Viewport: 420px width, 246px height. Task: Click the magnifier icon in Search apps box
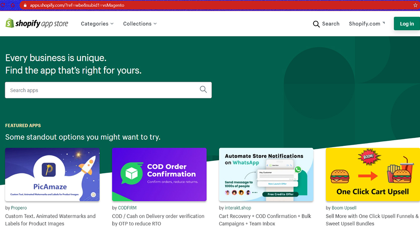tap(203, 89)
